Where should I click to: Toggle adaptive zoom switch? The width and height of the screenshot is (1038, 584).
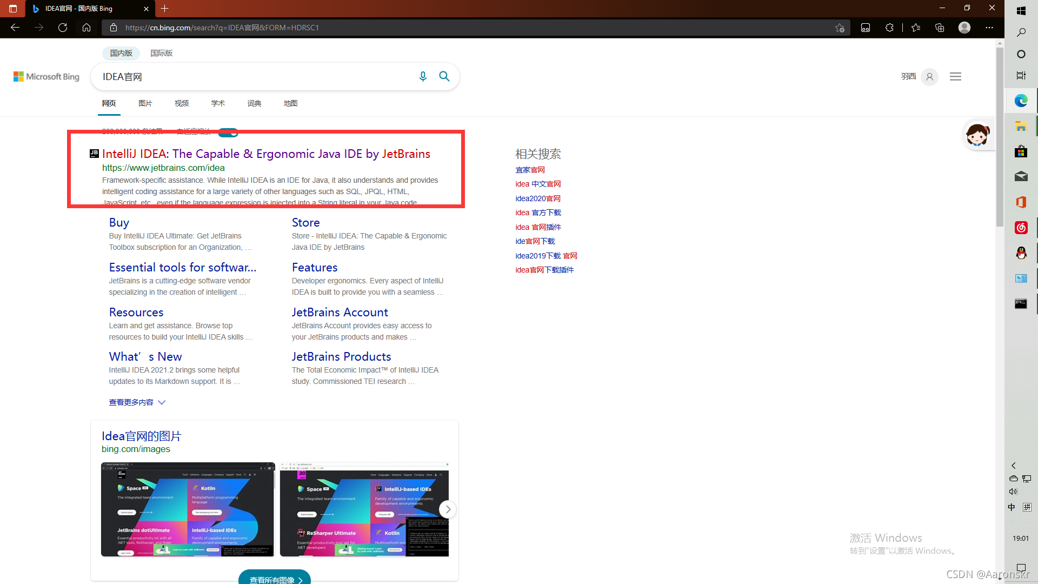pyautogui.click(x=228, y=132)
